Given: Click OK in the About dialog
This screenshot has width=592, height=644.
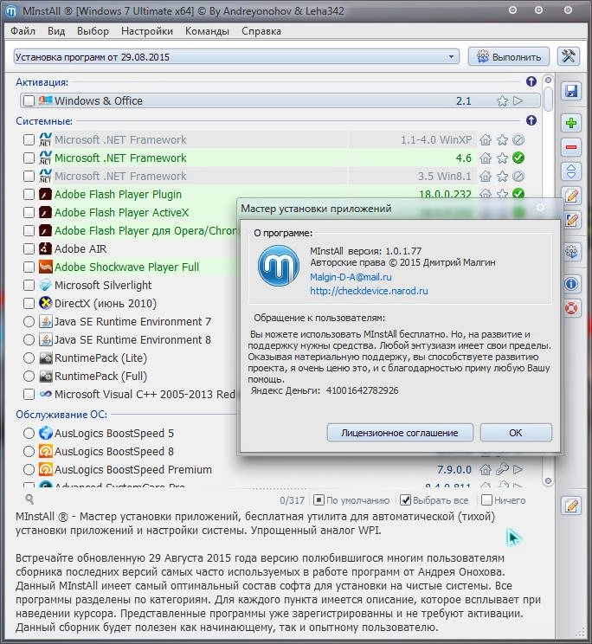Looking at the screenshot, I should (516, 433).
